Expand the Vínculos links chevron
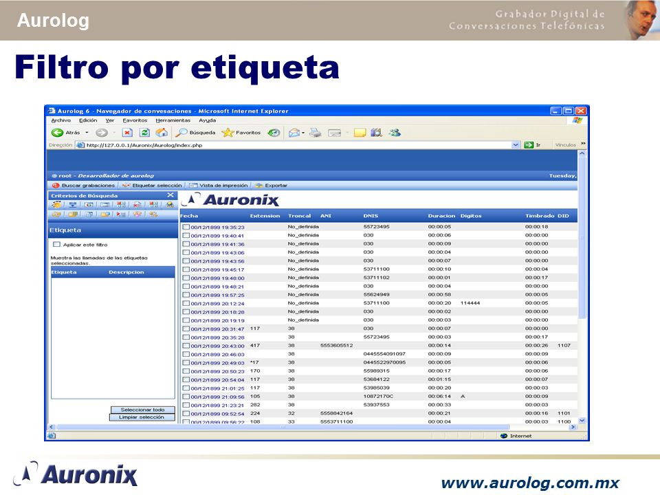The image size is (660, 495). click(583, 144)
